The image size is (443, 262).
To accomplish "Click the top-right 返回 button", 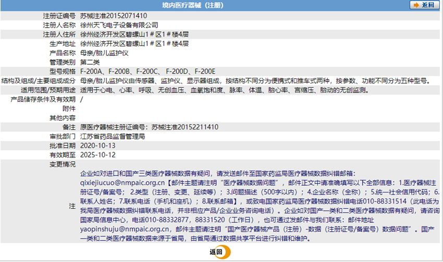I will [x=425, y=5].
